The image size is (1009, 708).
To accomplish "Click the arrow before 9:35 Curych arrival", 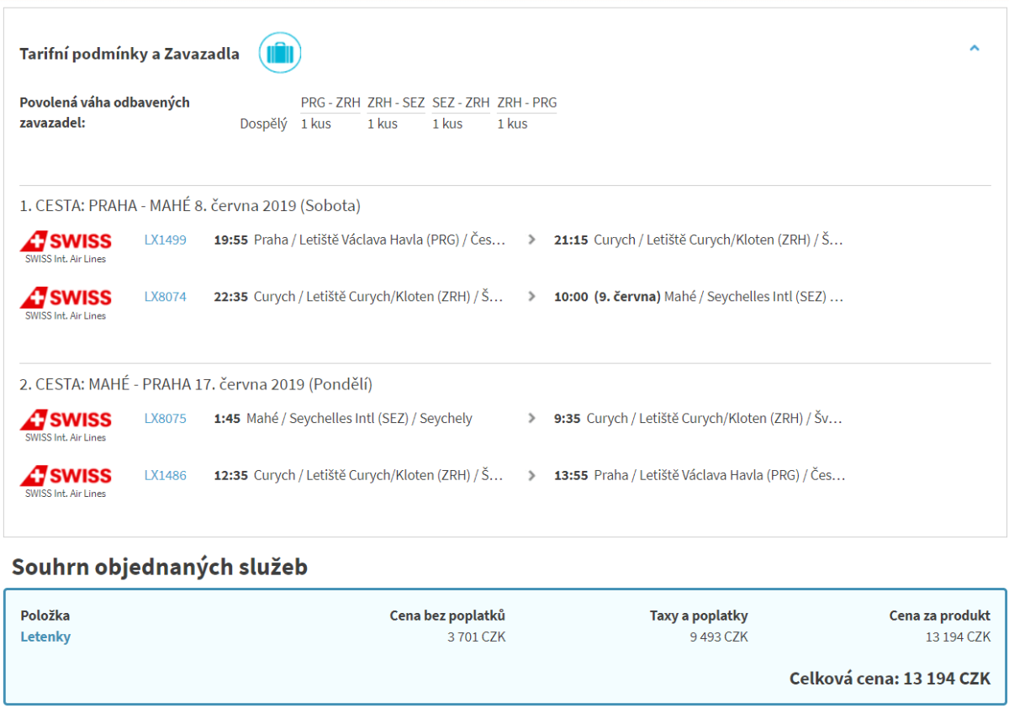I will click(x=531, y=419).
